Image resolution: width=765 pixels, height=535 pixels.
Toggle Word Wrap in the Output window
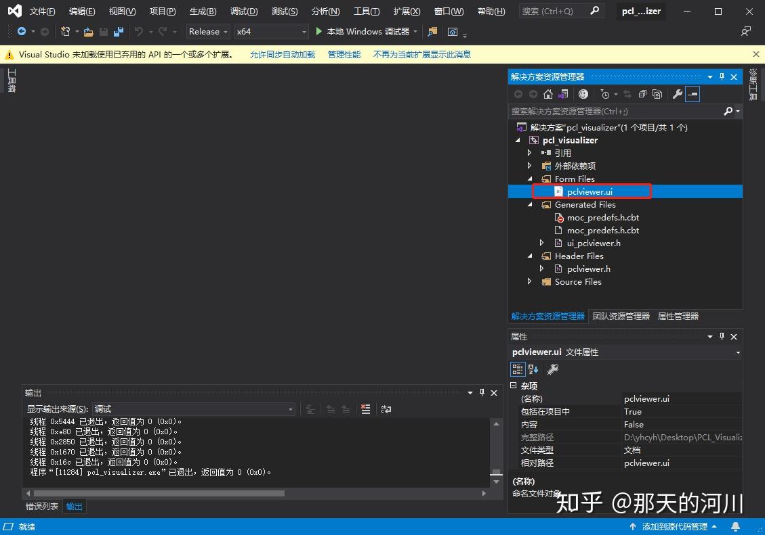[386, 409]
